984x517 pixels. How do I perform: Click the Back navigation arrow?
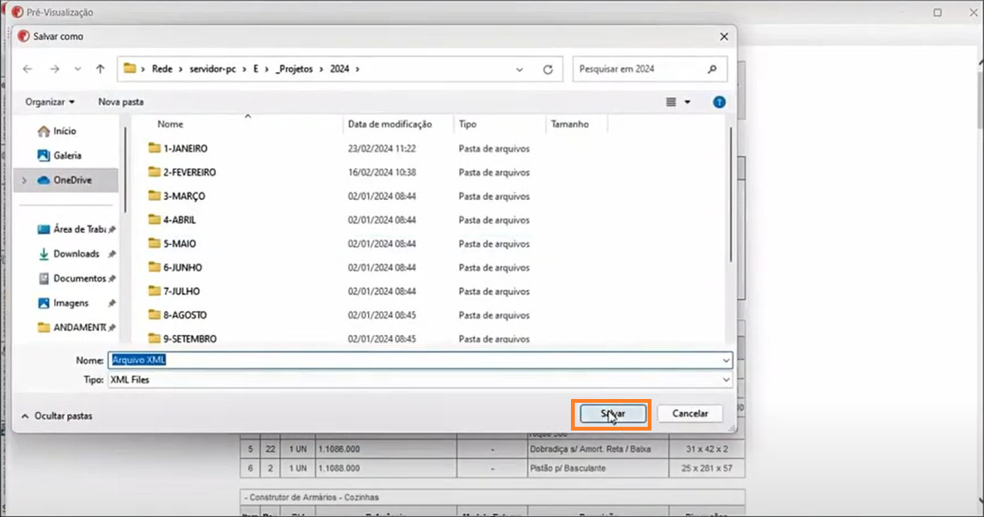[28, 68]
